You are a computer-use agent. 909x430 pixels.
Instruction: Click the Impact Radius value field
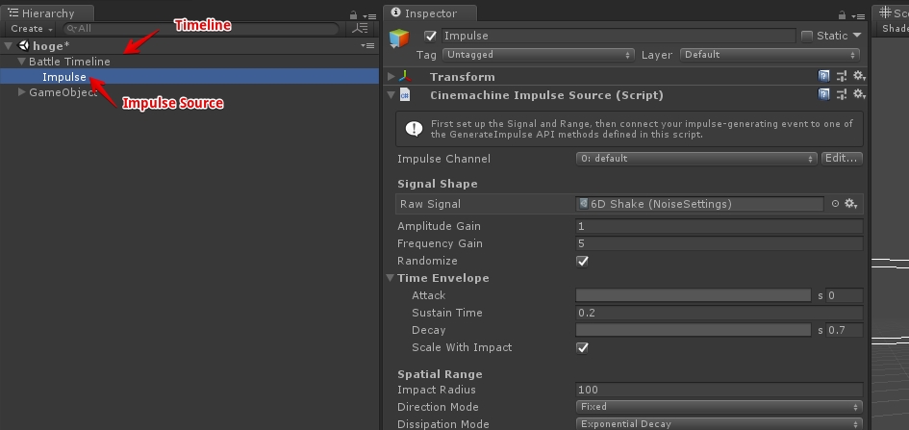point(720,390)
